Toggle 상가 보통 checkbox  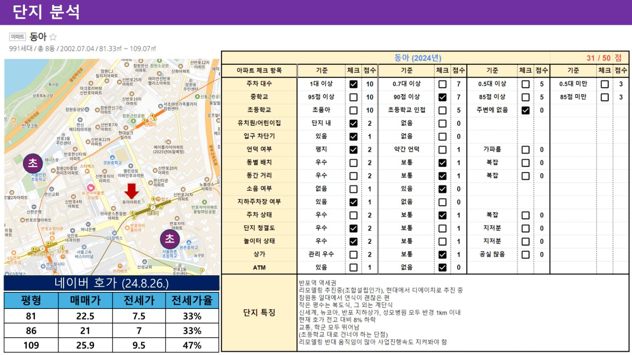442,255
